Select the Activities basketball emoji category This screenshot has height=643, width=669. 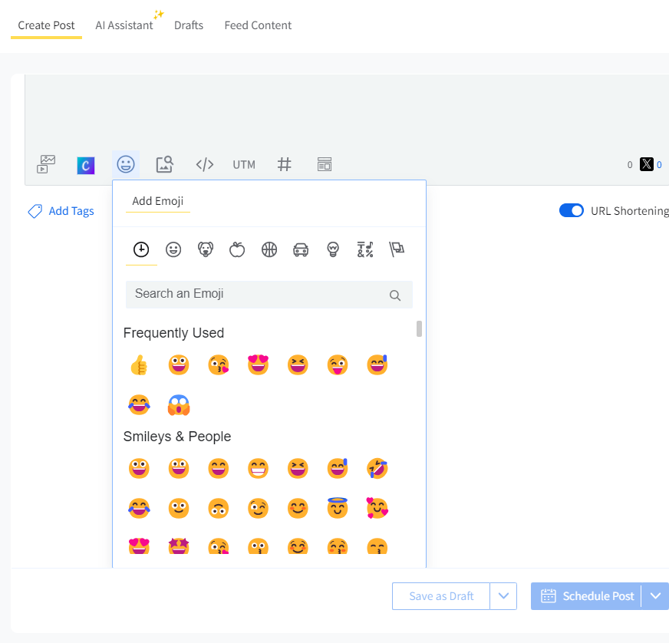pos(269,249)
